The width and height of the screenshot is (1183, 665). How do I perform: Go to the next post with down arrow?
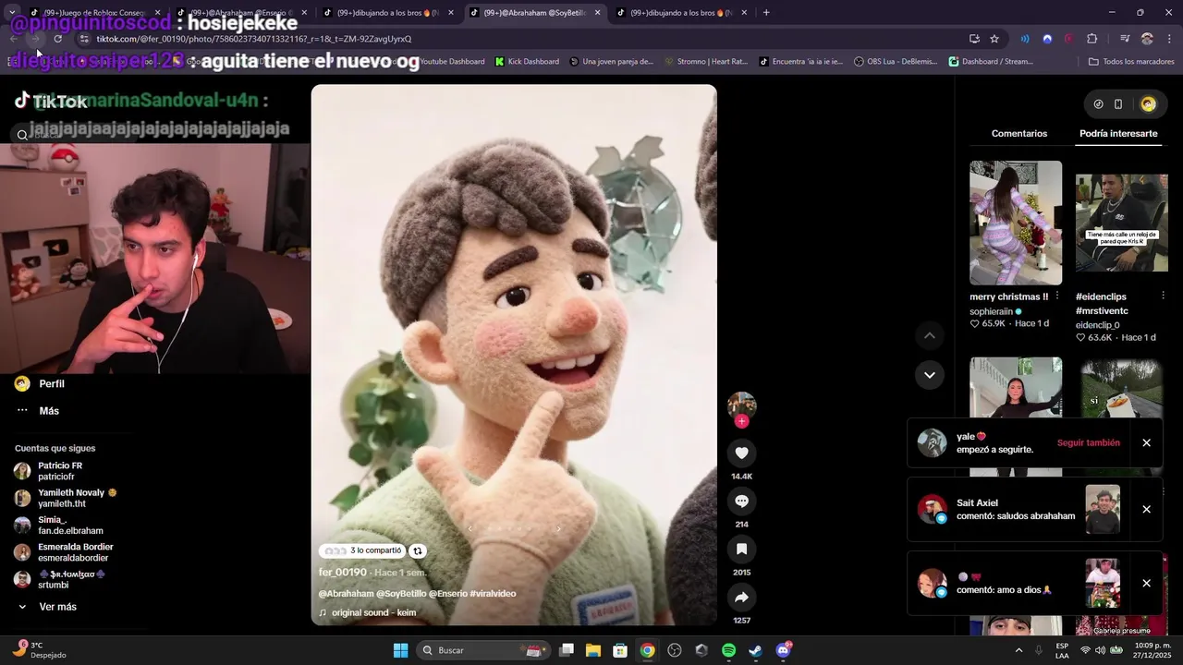pos(930,374)
